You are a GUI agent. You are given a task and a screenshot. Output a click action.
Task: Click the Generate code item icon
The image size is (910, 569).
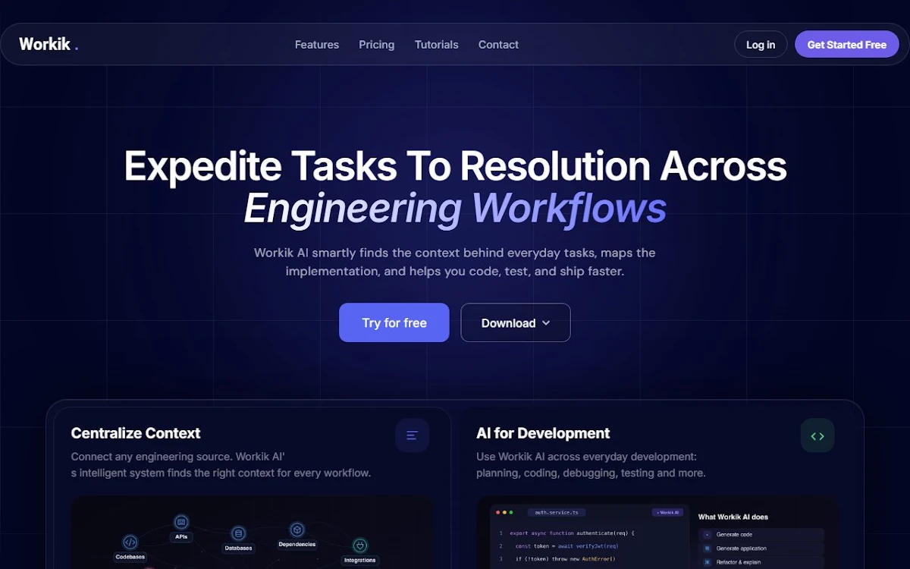click(708, 535)
